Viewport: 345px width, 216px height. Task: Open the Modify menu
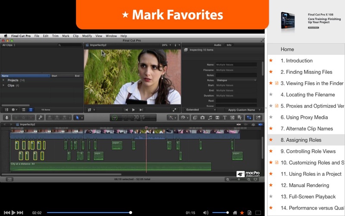pos(87,36)
